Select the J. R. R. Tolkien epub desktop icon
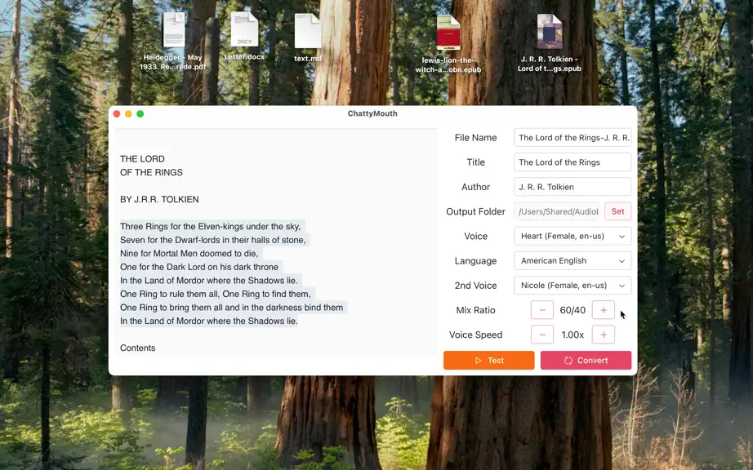Viewport: 753px width, 470px height. (x=550, y=32)
